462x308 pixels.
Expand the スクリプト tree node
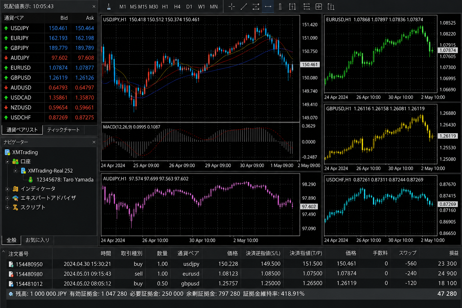point(8,207)
